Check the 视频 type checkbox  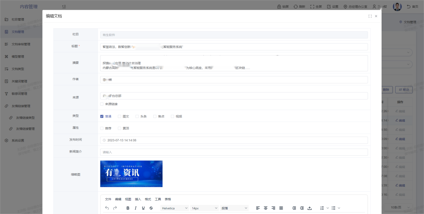(x=173, y=117)
